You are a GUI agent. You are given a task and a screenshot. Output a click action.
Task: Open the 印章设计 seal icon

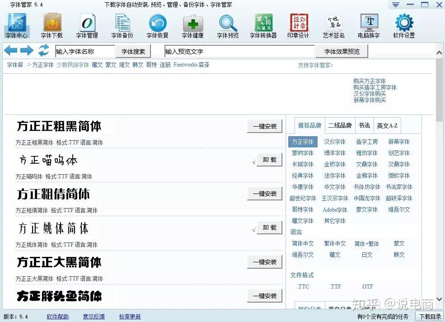[x=298, y=26]
